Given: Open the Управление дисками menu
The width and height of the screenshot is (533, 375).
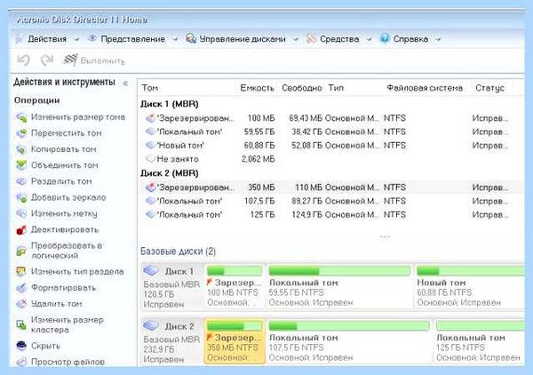Looking at the screenshot, I should 243,39.
